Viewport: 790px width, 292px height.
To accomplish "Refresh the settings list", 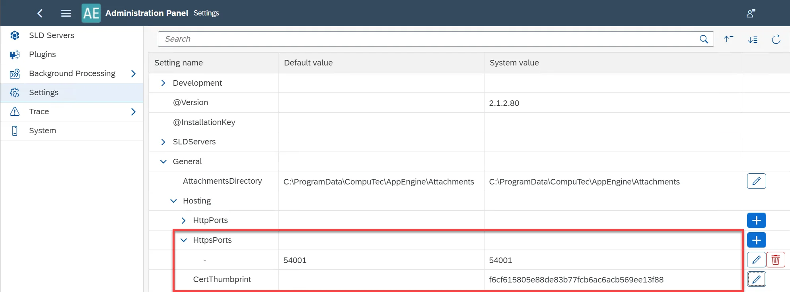I will pos(776,39).
